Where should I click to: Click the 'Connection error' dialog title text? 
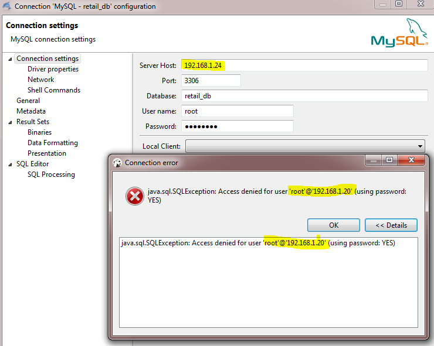151,163
